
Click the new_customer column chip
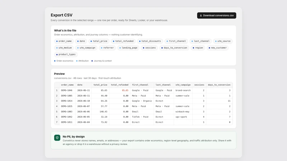(218, 48)
